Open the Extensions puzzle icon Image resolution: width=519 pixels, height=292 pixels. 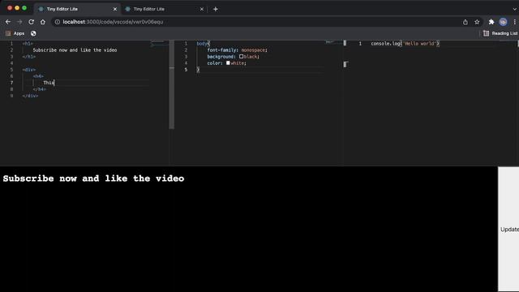491,22
